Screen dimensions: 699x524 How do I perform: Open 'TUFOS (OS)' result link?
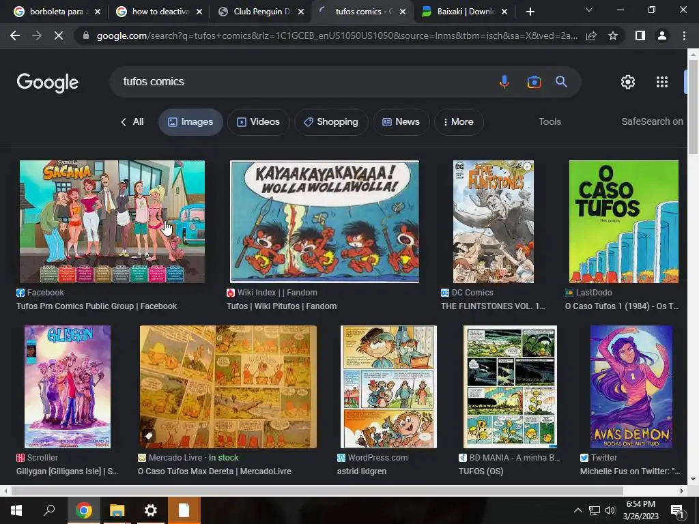[481, 471]
